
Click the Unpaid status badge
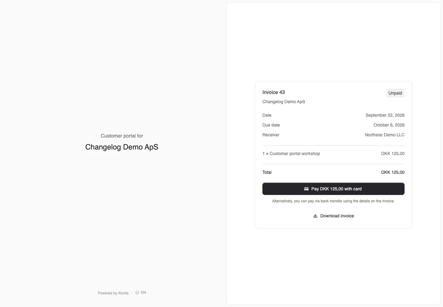click(395, 93)
